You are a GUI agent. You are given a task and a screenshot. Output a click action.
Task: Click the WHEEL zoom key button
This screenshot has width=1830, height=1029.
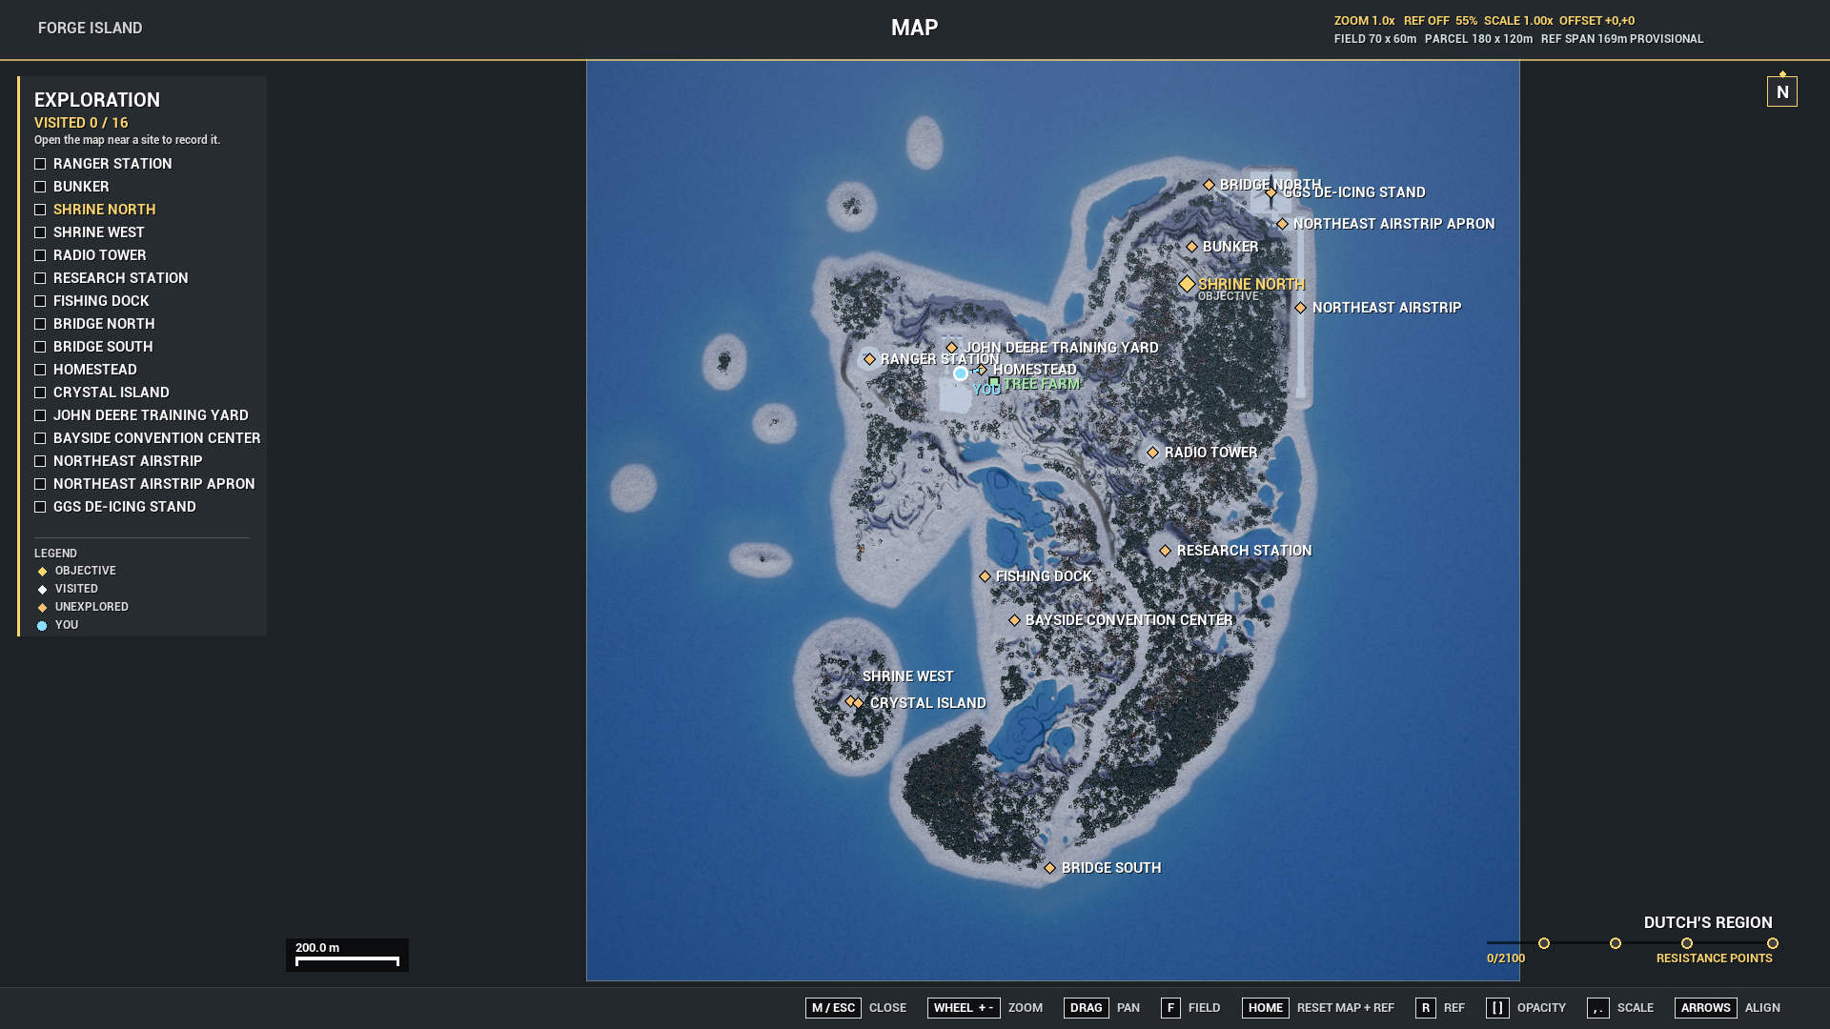pyautogui.click(x=964, y=1008)
